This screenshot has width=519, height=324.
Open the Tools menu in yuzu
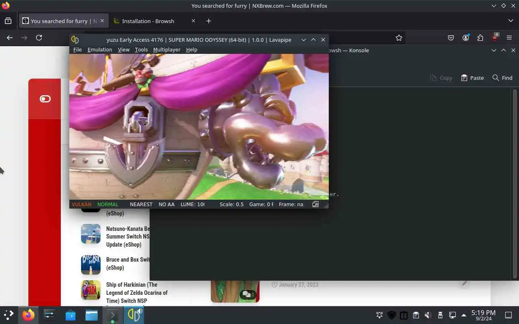click(x=141, y=49)
